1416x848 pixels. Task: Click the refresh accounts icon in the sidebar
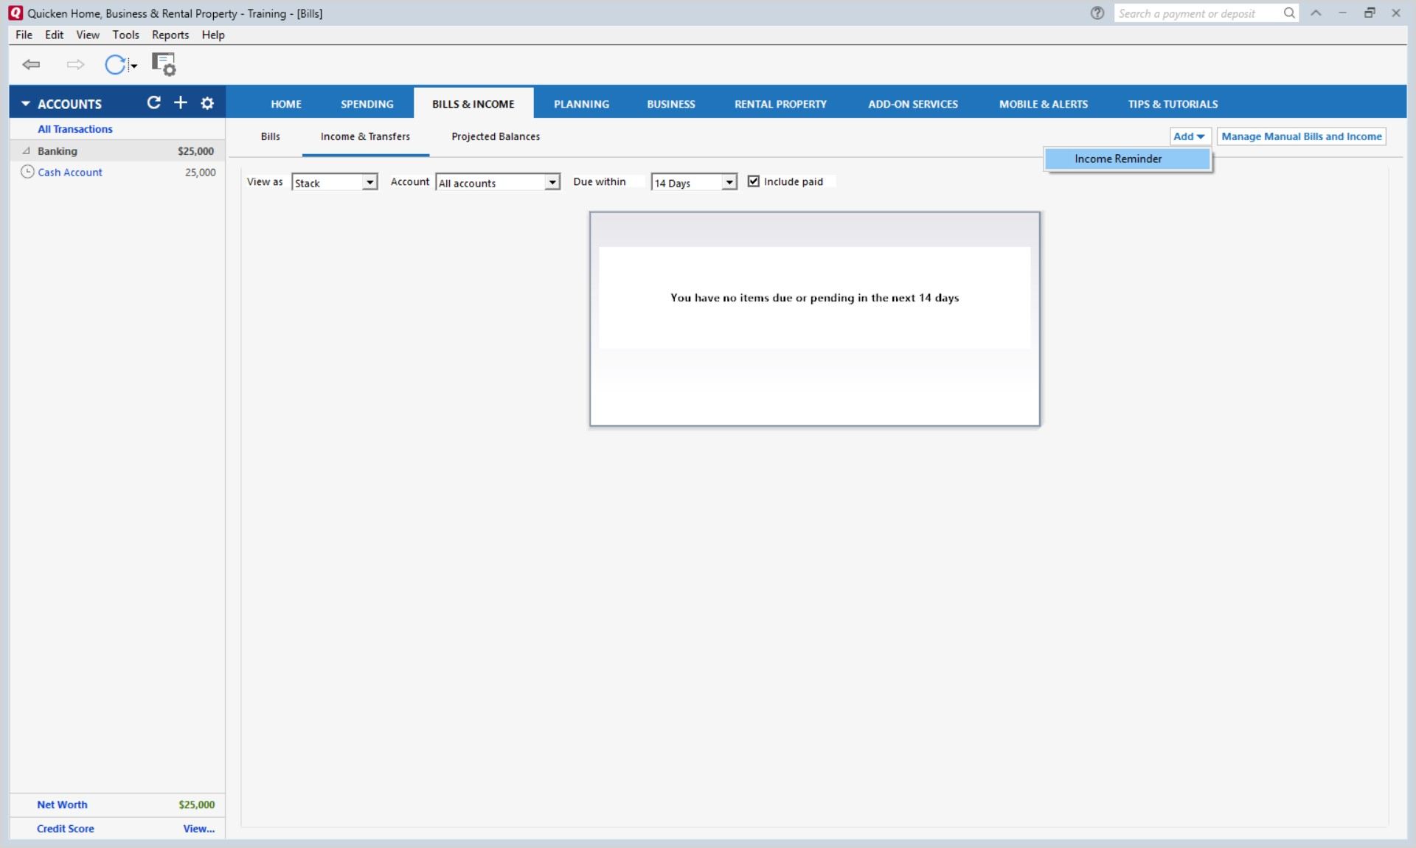click(x=153, y=103)
